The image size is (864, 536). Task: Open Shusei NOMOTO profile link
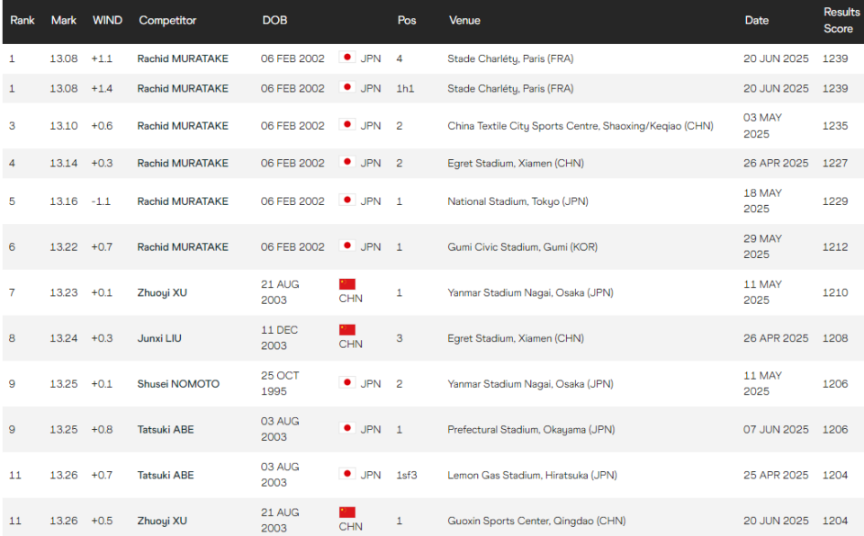178,384
